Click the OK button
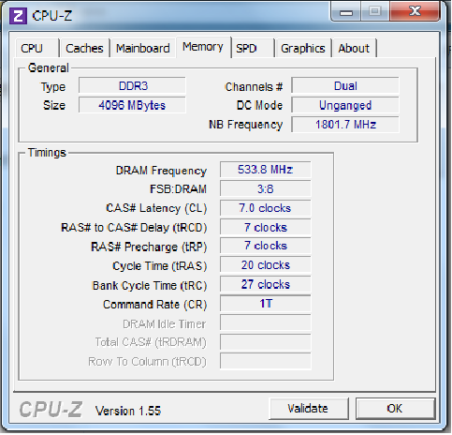This screenshot has height=435, width=452. pos(395,409)
